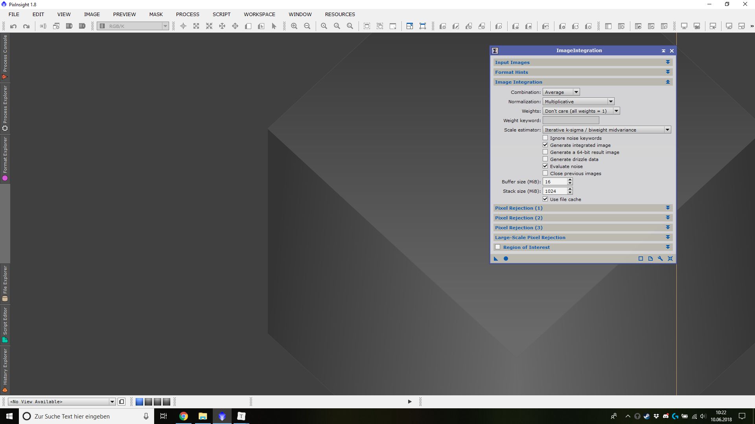Click the Redo arrow in the toolbar
755x424 pixels.
(x=26, y=26)
